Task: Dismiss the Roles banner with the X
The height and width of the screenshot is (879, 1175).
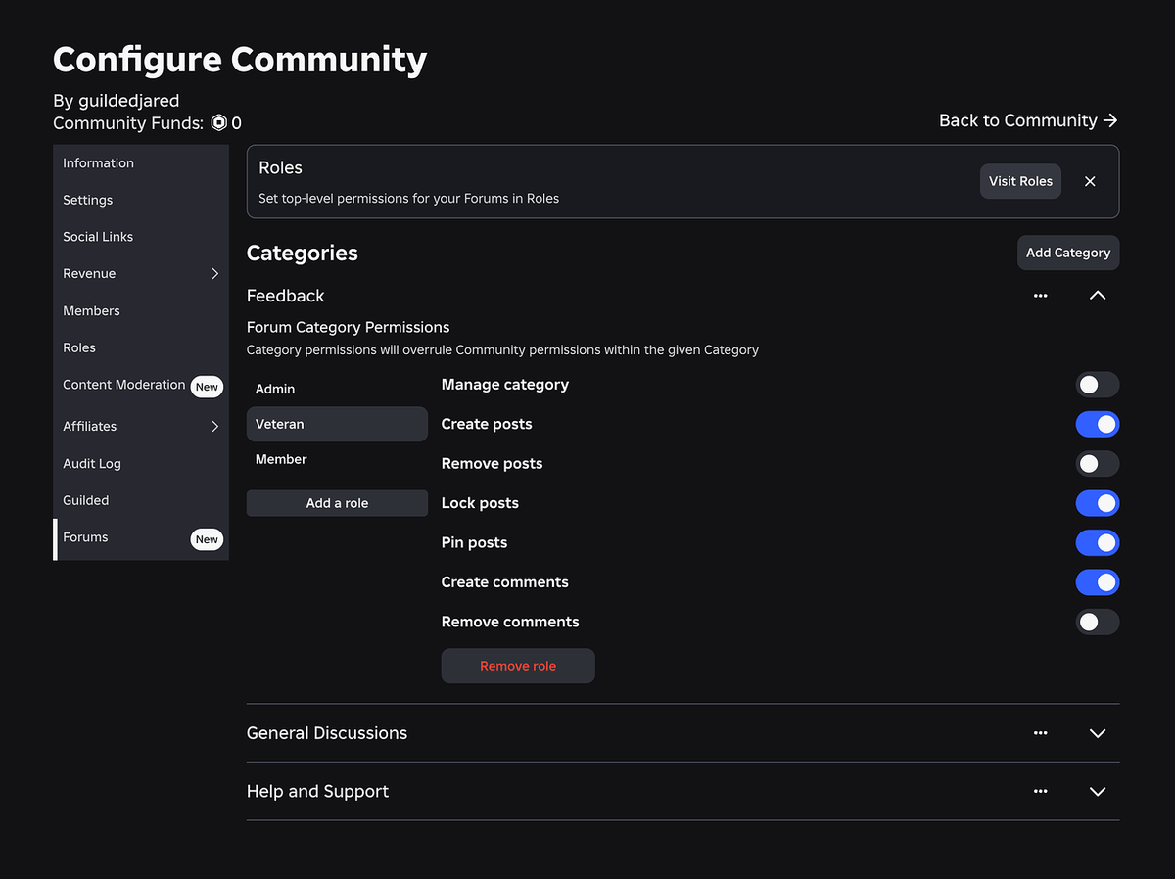Action: [x=1090, y=181]
